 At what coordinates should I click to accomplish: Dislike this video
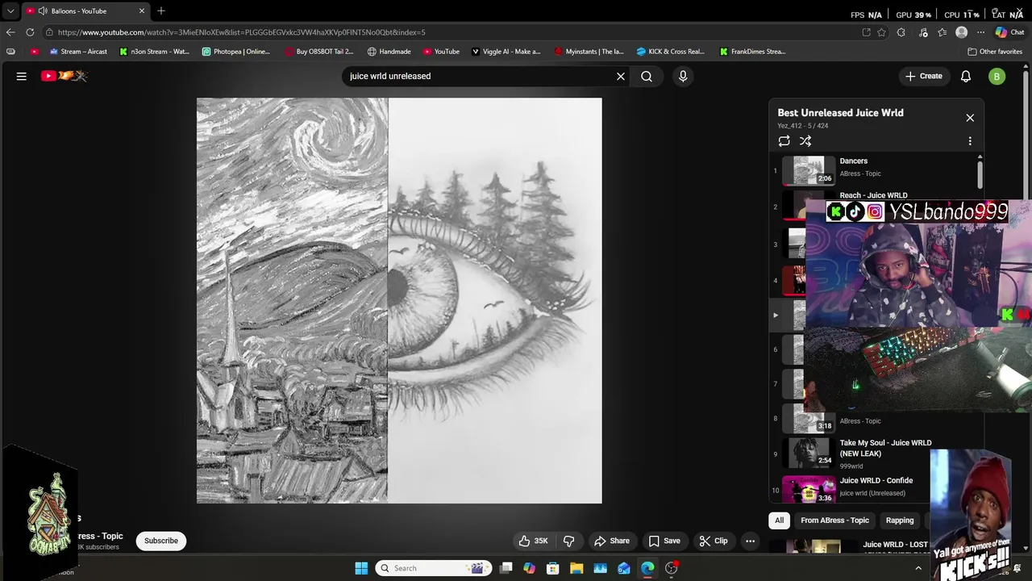click(568, 541)
